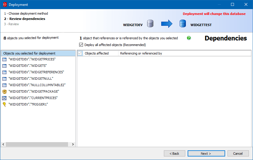
Task: Click right arrow of horizontal scrollbar
Action: click(x=73, y=144)
